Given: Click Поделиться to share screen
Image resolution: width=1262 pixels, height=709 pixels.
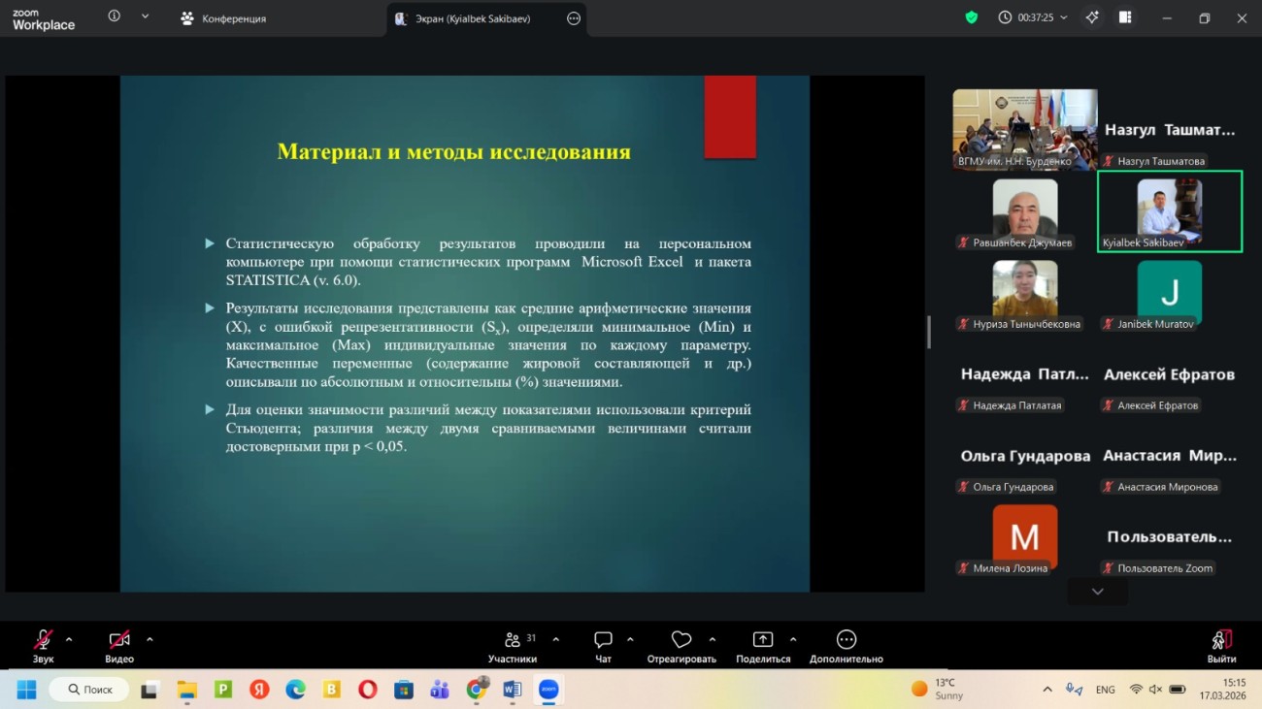Looking at the screenshot, I should (763, 640).
